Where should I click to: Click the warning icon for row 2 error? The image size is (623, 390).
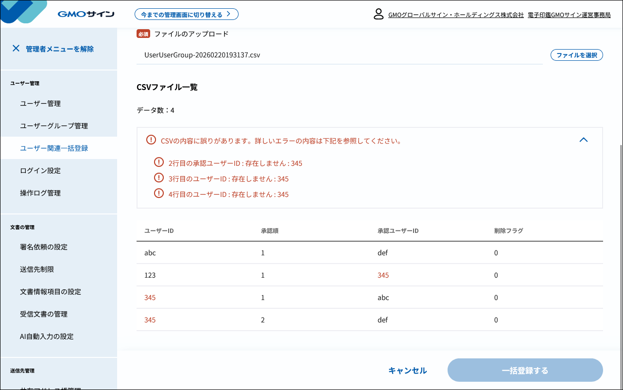pos(158,162)
